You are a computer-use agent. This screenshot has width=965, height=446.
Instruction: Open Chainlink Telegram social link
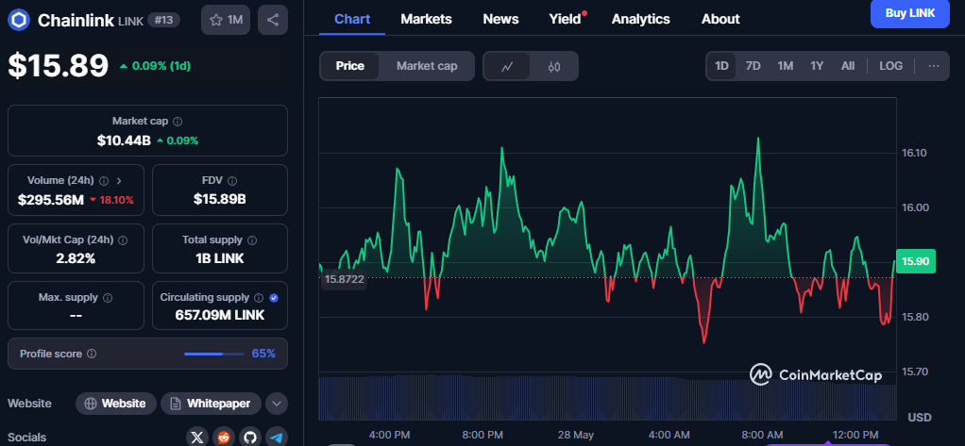click(x=277, y=438)
